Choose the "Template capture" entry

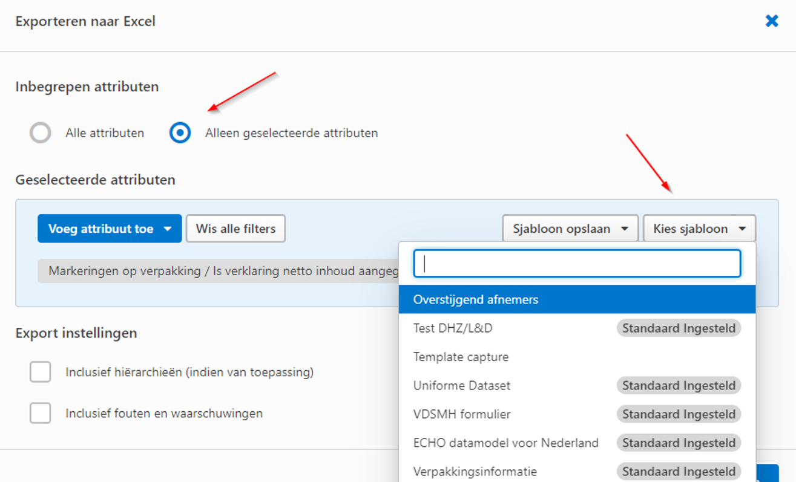click(460, 357)
